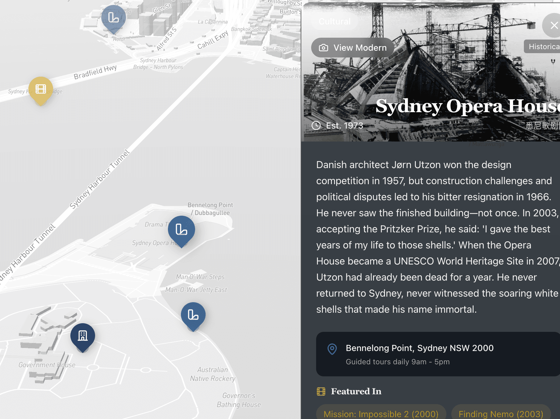This screenshot has height=419, width=560.
Task: Click the location pin icon in address card
Action: pos(332,349)
